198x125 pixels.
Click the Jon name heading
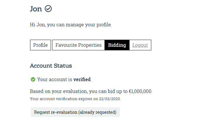36,9
